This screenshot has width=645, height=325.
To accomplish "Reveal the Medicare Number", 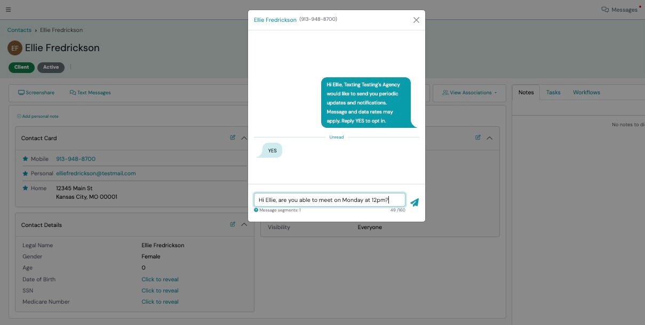I will [160, 302].
